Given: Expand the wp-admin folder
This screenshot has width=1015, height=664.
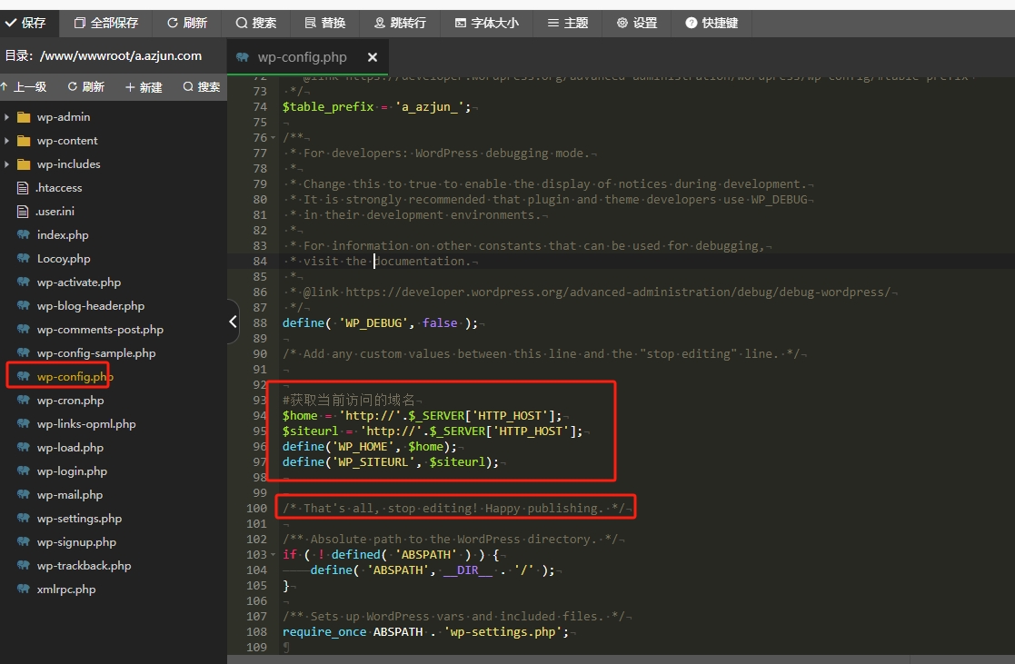Looking at the screenshot, I should coord(8,117).
